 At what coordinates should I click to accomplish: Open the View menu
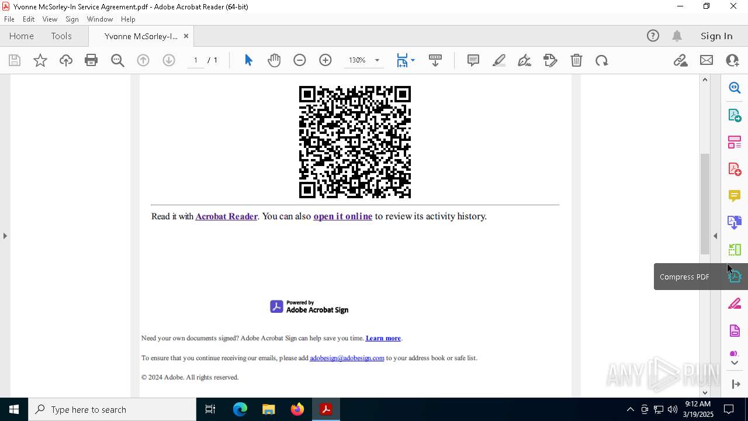coord(50,19)
